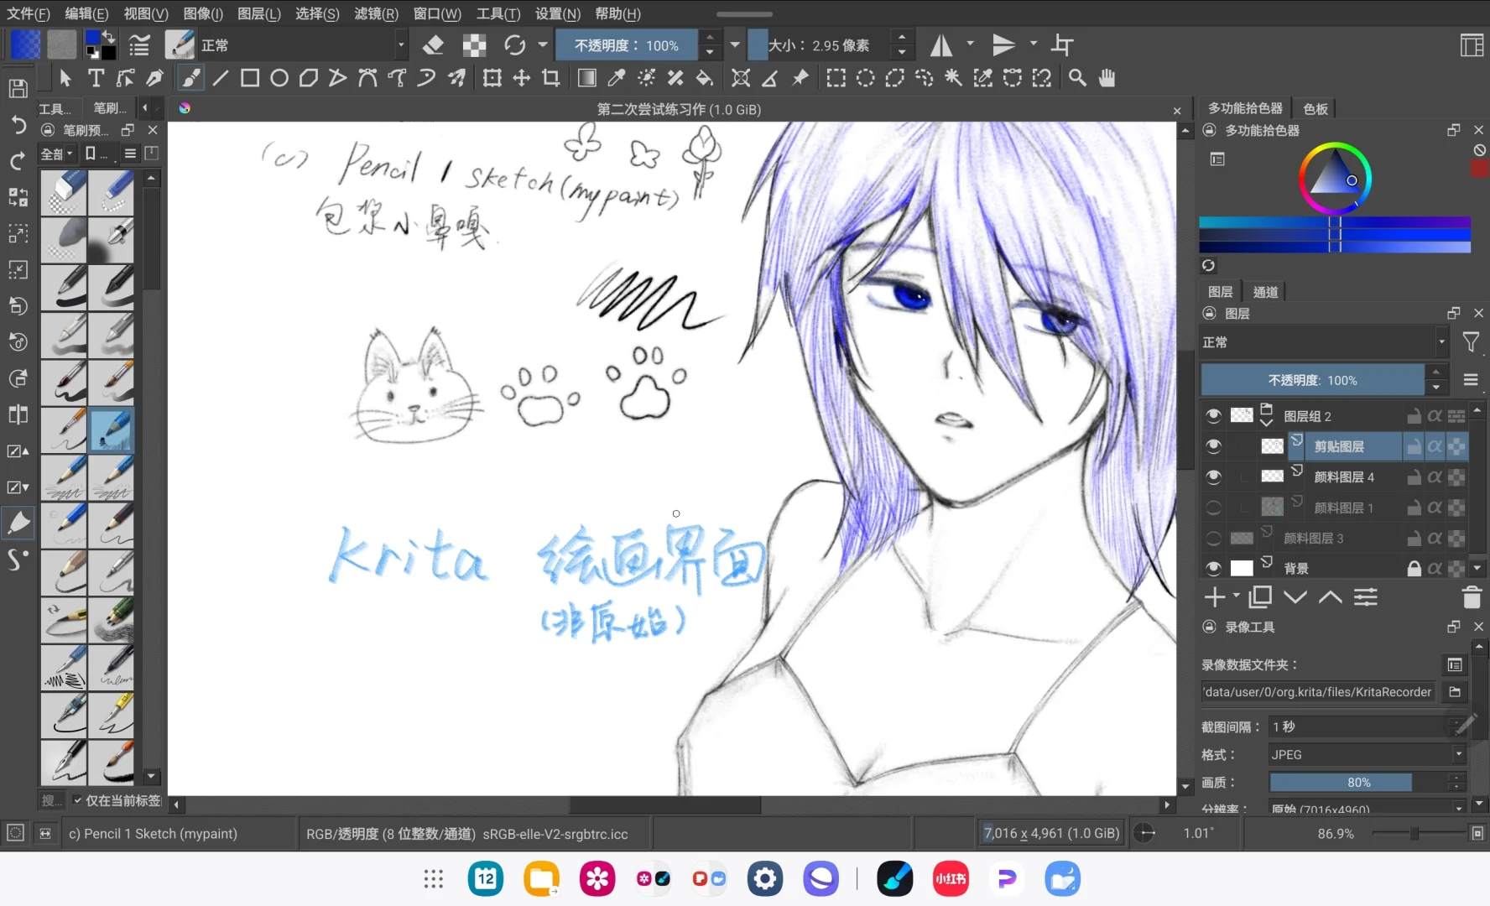Open Settings gear in the taskbar
Image resolution: width=1490 pixels, height=906 pixels.
coord(765,878)
